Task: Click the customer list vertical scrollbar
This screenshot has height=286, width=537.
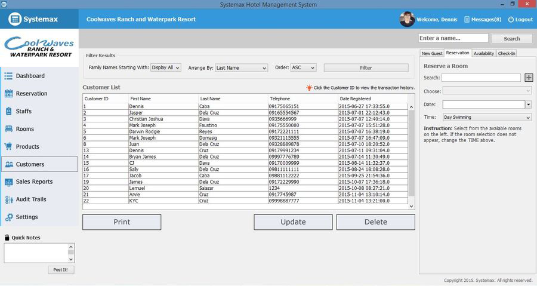Action: pyautogui.click(x=411, y=155)
